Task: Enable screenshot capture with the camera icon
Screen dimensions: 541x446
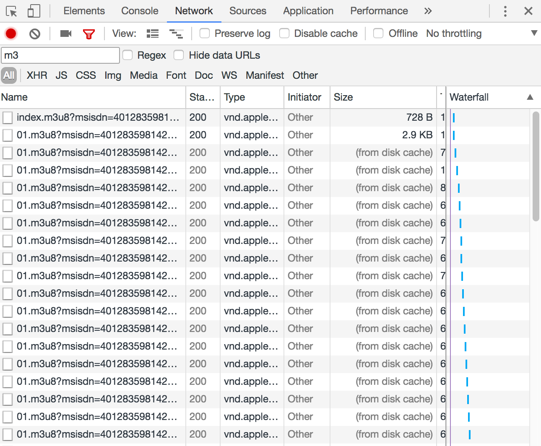Action: tap(65, 34)
